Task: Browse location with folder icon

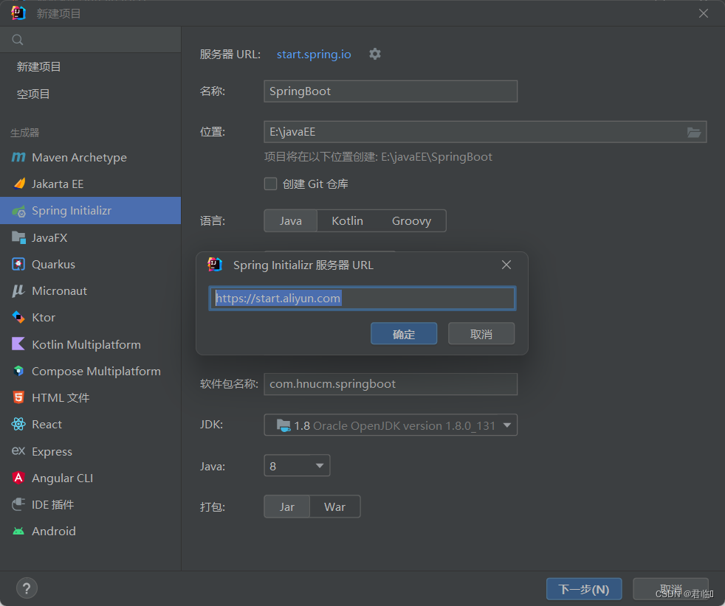Action: pyautogui.click(x=693, y=133)
